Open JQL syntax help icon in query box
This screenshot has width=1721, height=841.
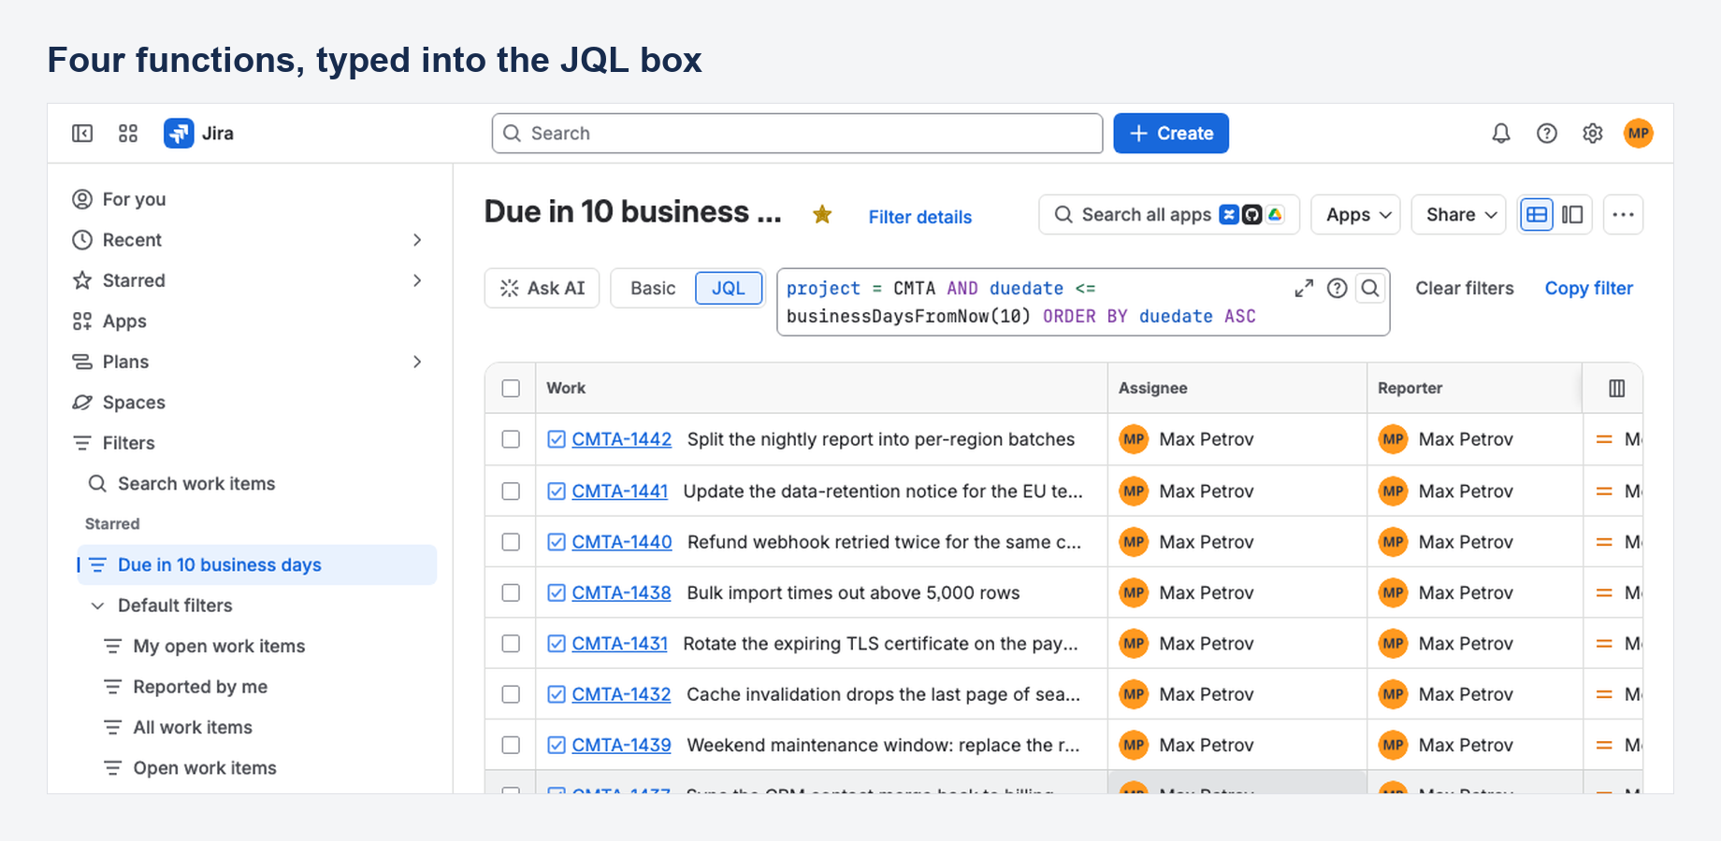(x=1338, y=289)
